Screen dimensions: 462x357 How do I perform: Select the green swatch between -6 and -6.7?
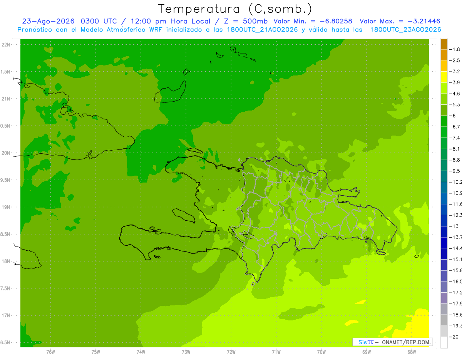coord(444,121)
